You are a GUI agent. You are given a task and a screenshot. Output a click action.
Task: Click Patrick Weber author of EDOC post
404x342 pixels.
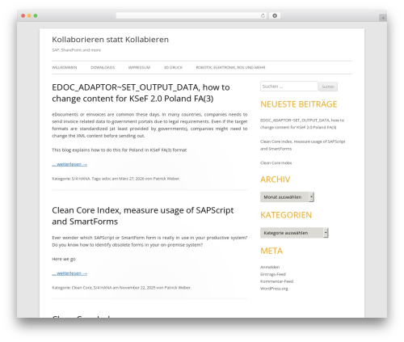coord(166,179)
